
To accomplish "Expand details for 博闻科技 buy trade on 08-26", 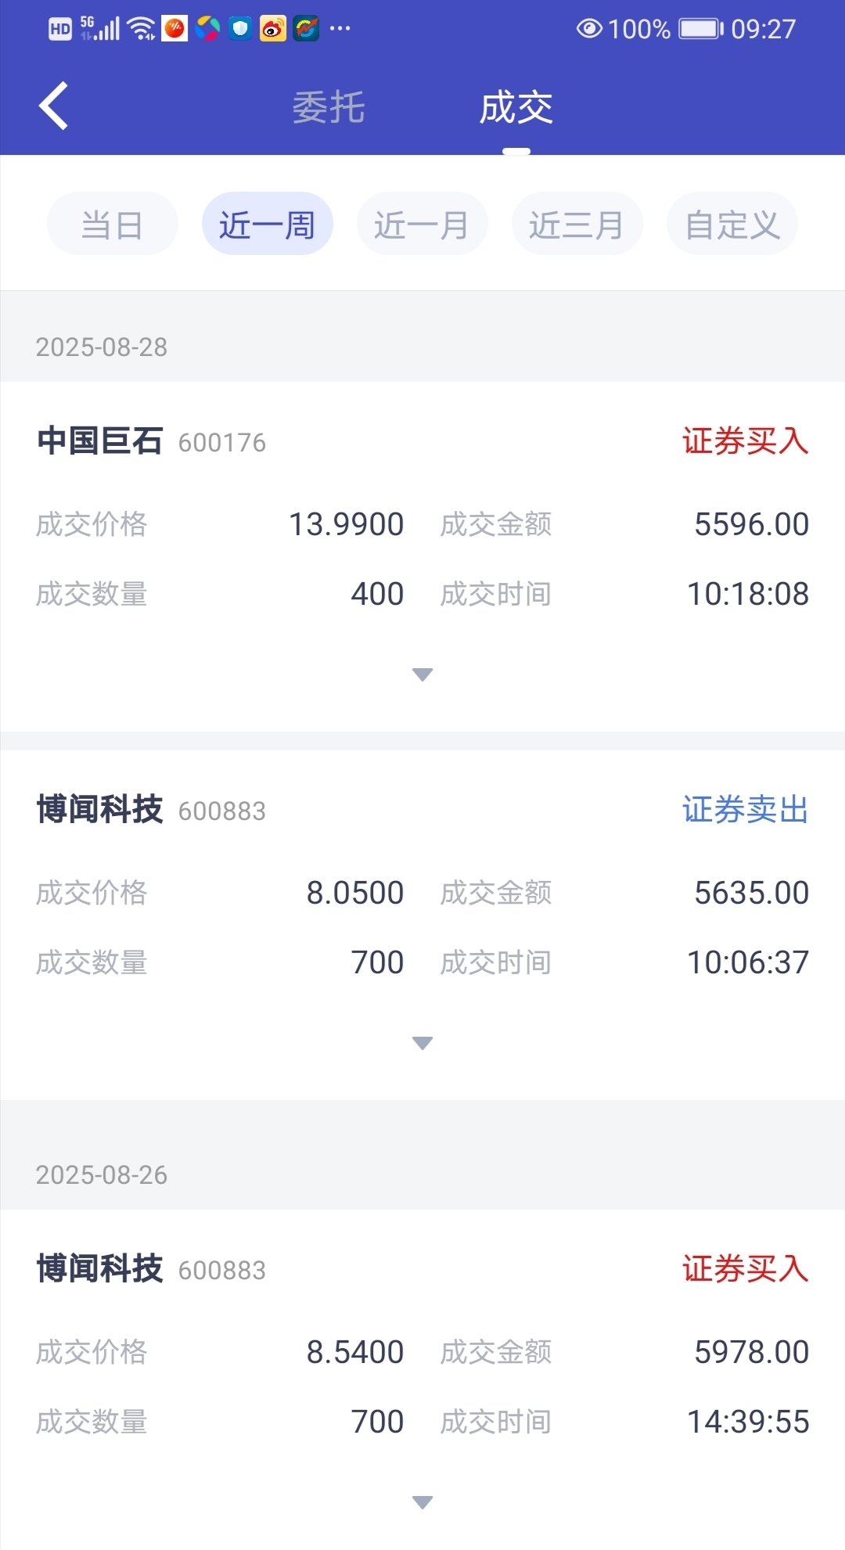I will (422, 1502).
